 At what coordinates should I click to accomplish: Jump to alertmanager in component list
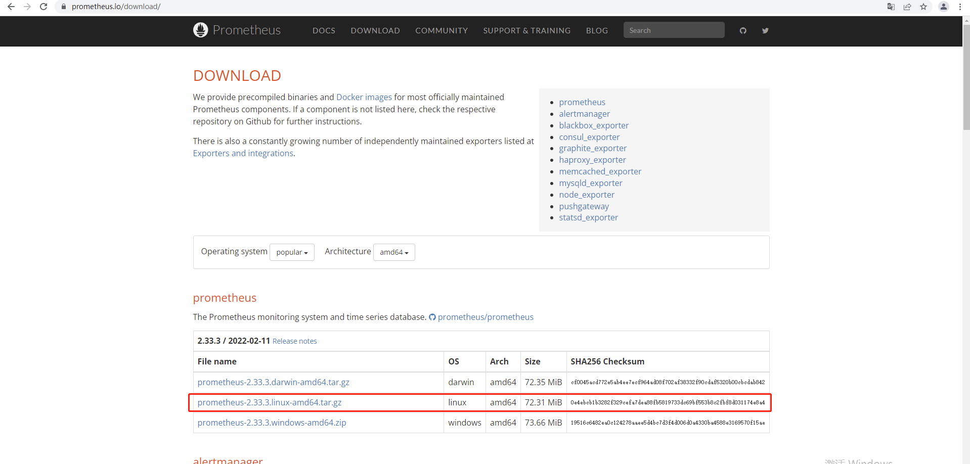point(584,114)
